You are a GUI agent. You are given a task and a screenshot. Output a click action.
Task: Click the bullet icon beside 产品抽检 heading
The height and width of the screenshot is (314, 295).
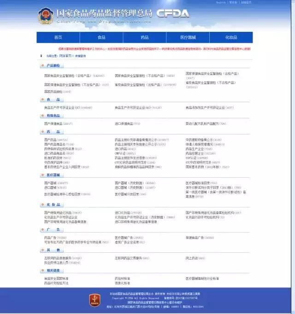(x=42, y=65)
